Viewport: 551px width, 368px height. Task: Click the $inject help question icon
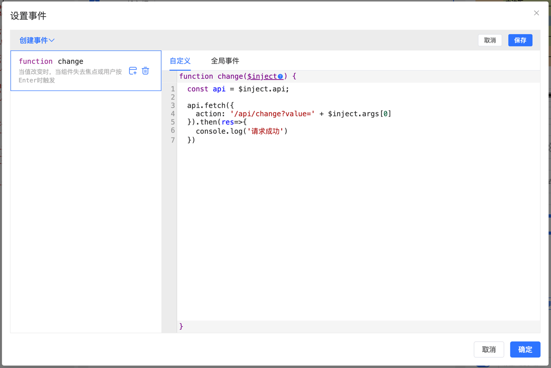tap(280, 76)
